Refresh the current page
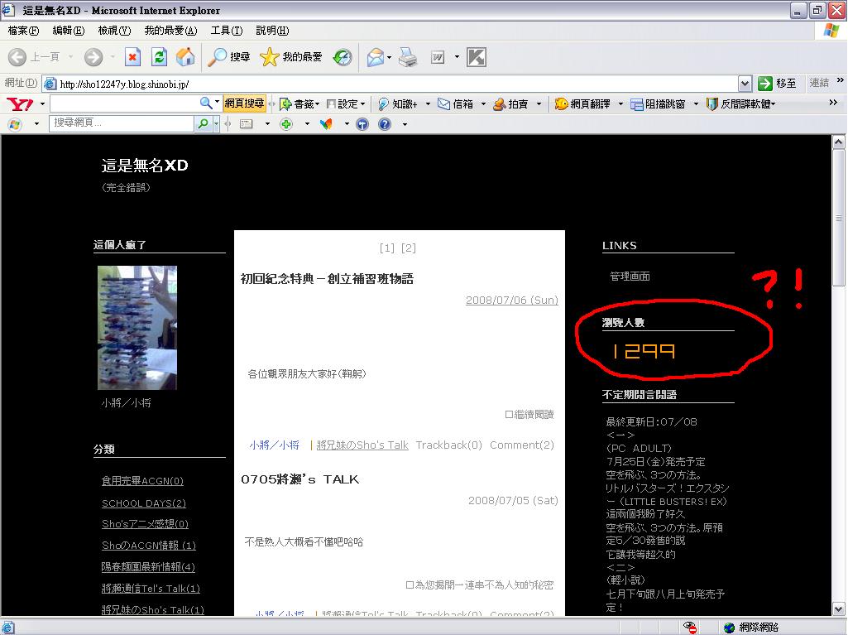 159,57
